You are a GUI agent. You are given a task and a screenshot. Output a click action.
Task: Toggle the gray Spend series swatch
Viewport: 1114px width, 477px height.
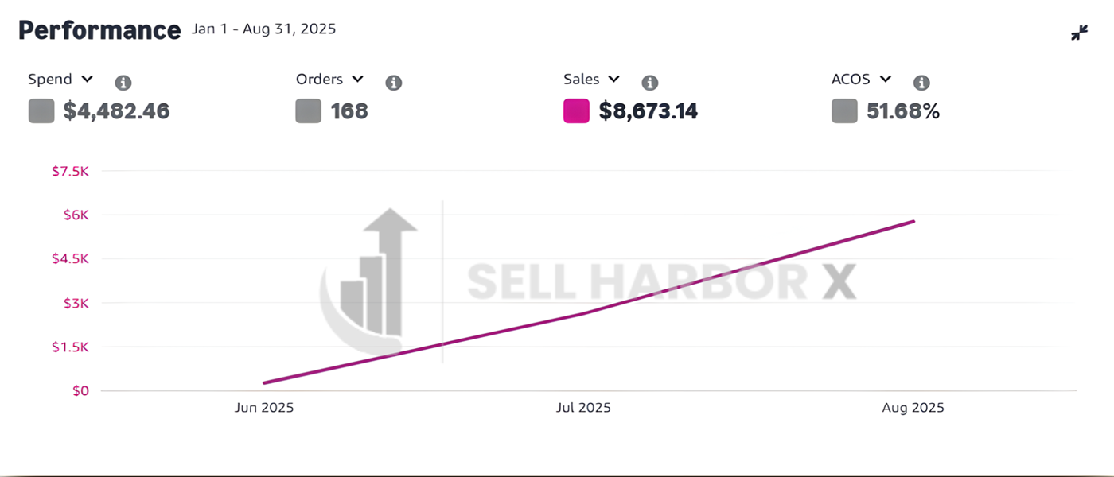point(41,111)
